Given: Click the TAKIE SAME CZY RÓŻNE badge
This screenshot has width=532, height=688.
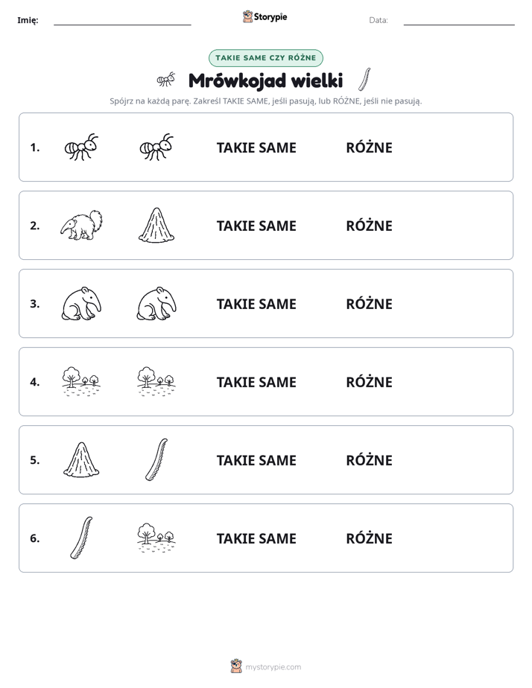Looking at the screenshot, I should [266, 58].
